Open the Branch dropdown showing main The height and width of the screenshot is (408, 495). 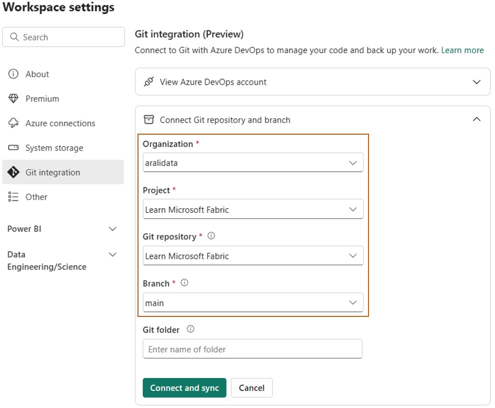(253, 302)
